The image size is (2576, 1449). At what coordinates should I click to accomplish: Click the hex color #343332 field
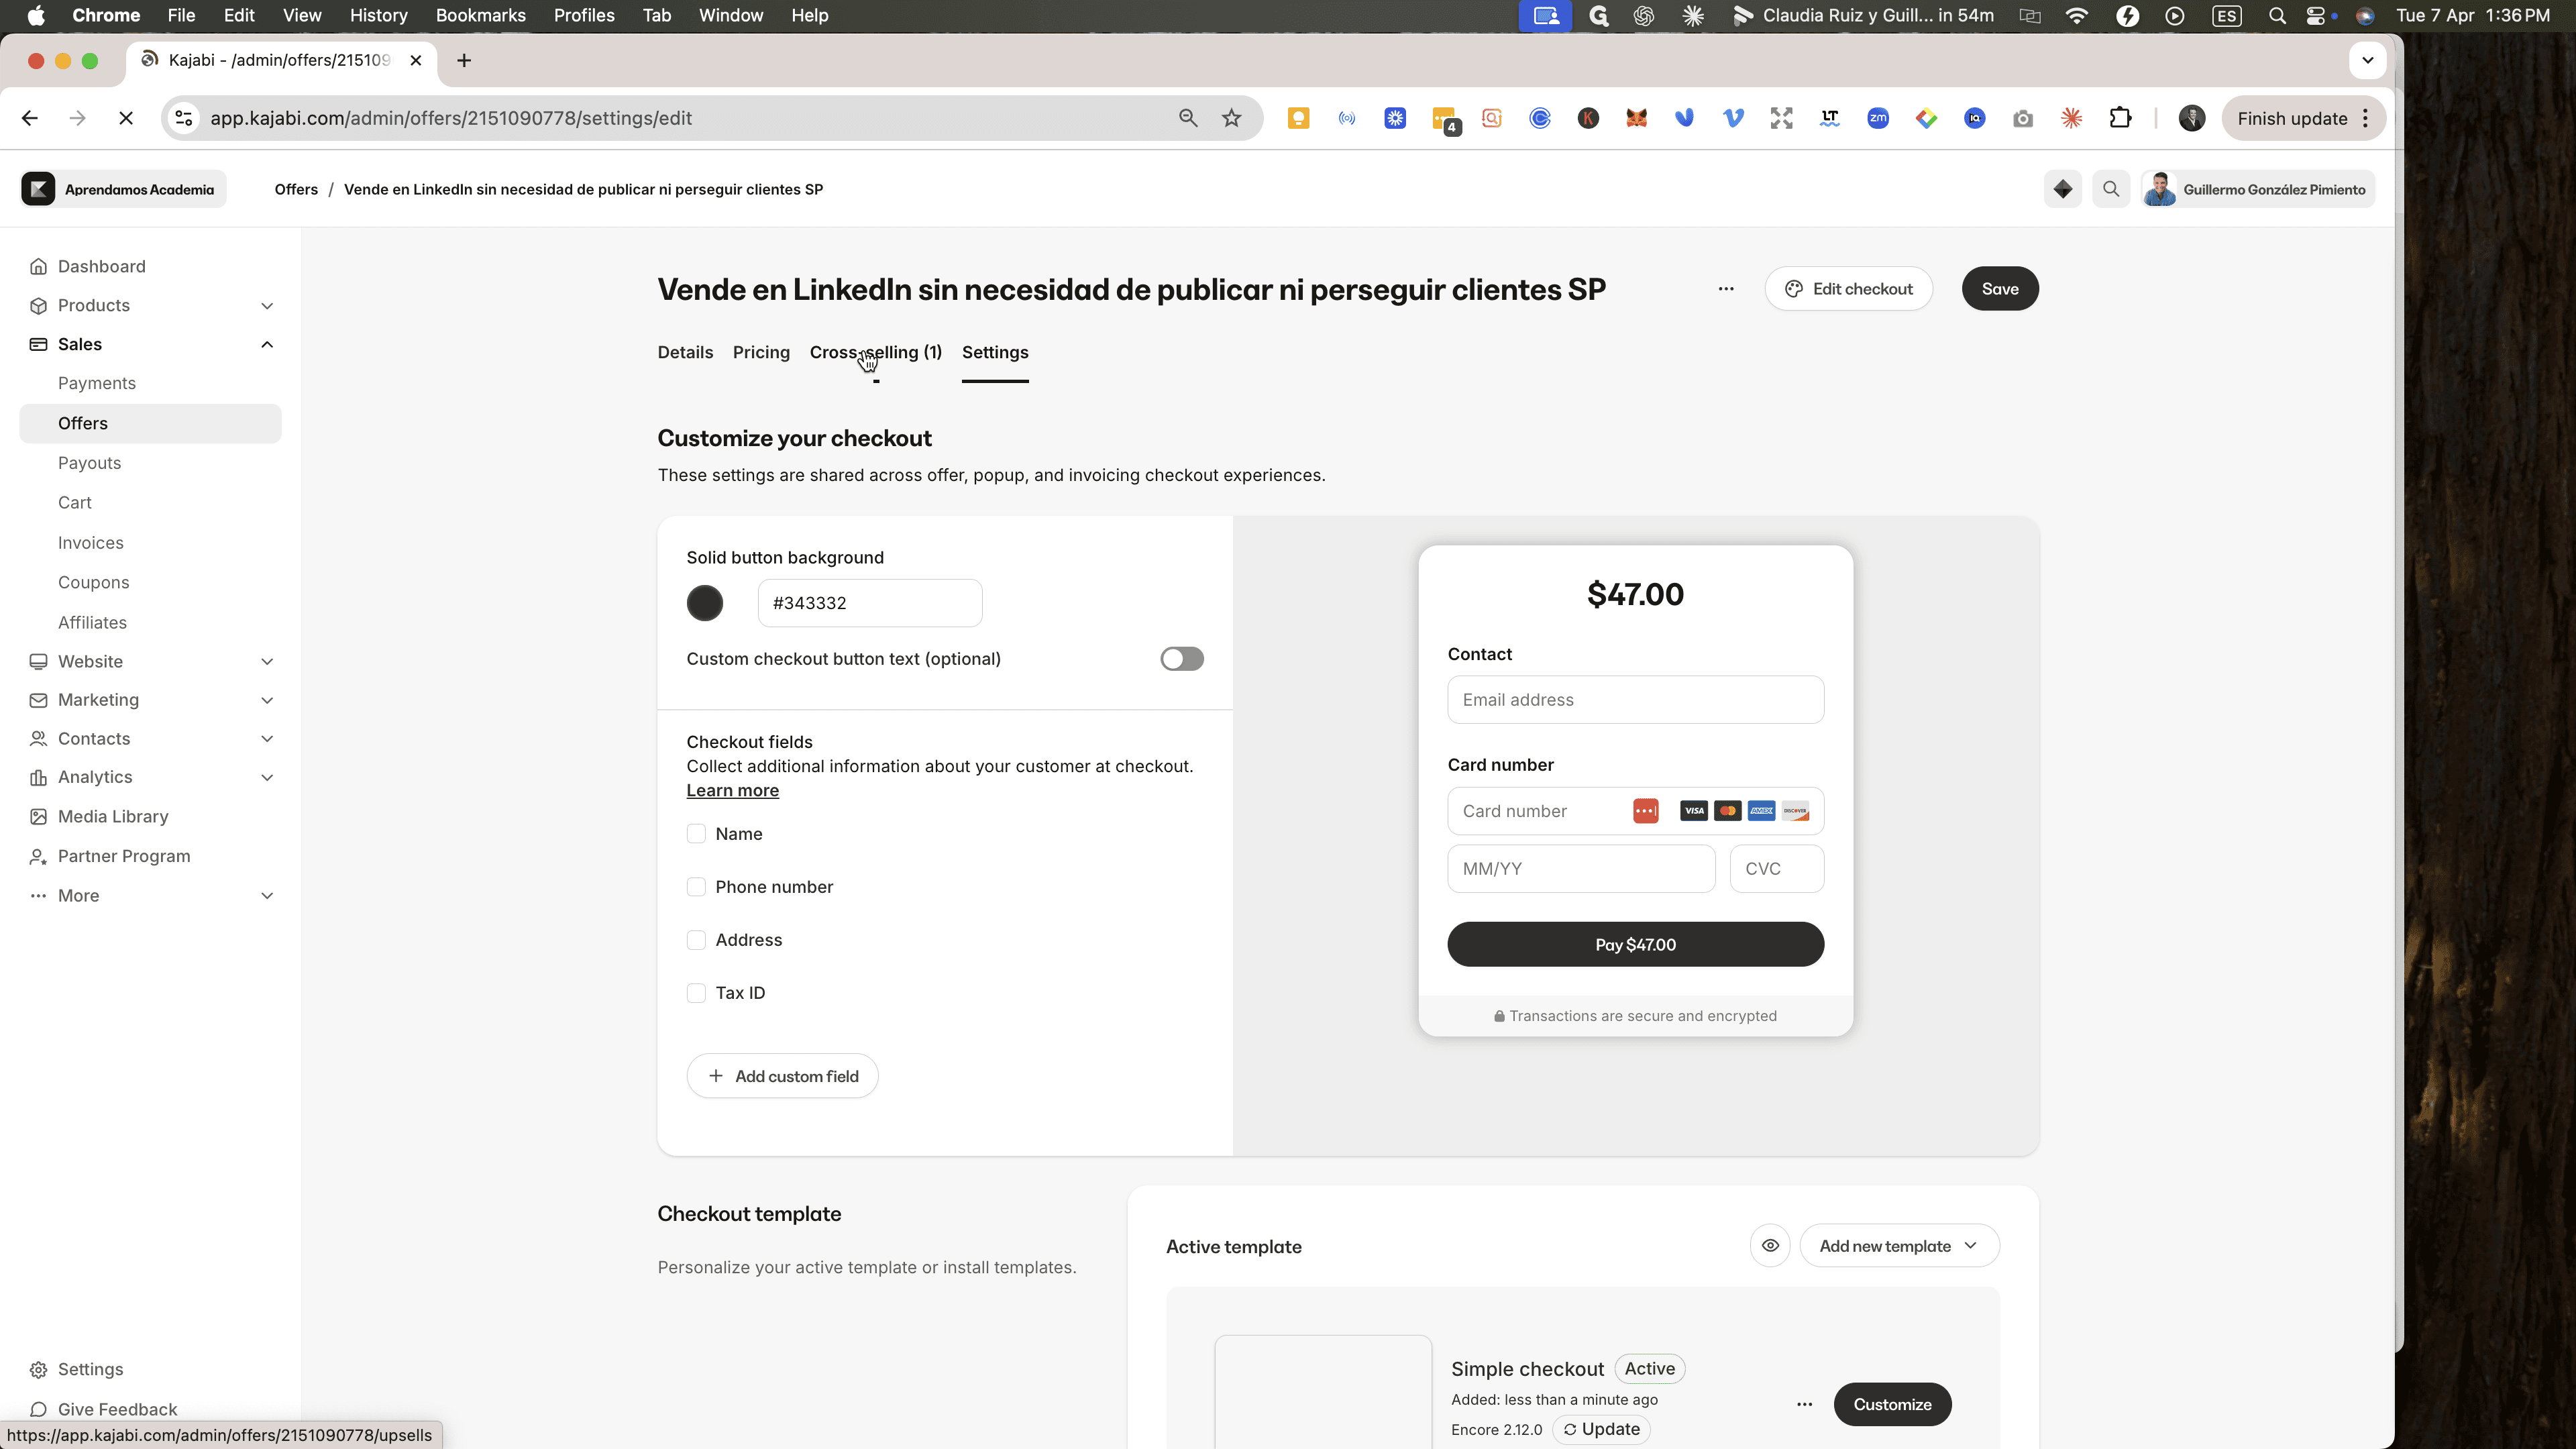[870, 603]
